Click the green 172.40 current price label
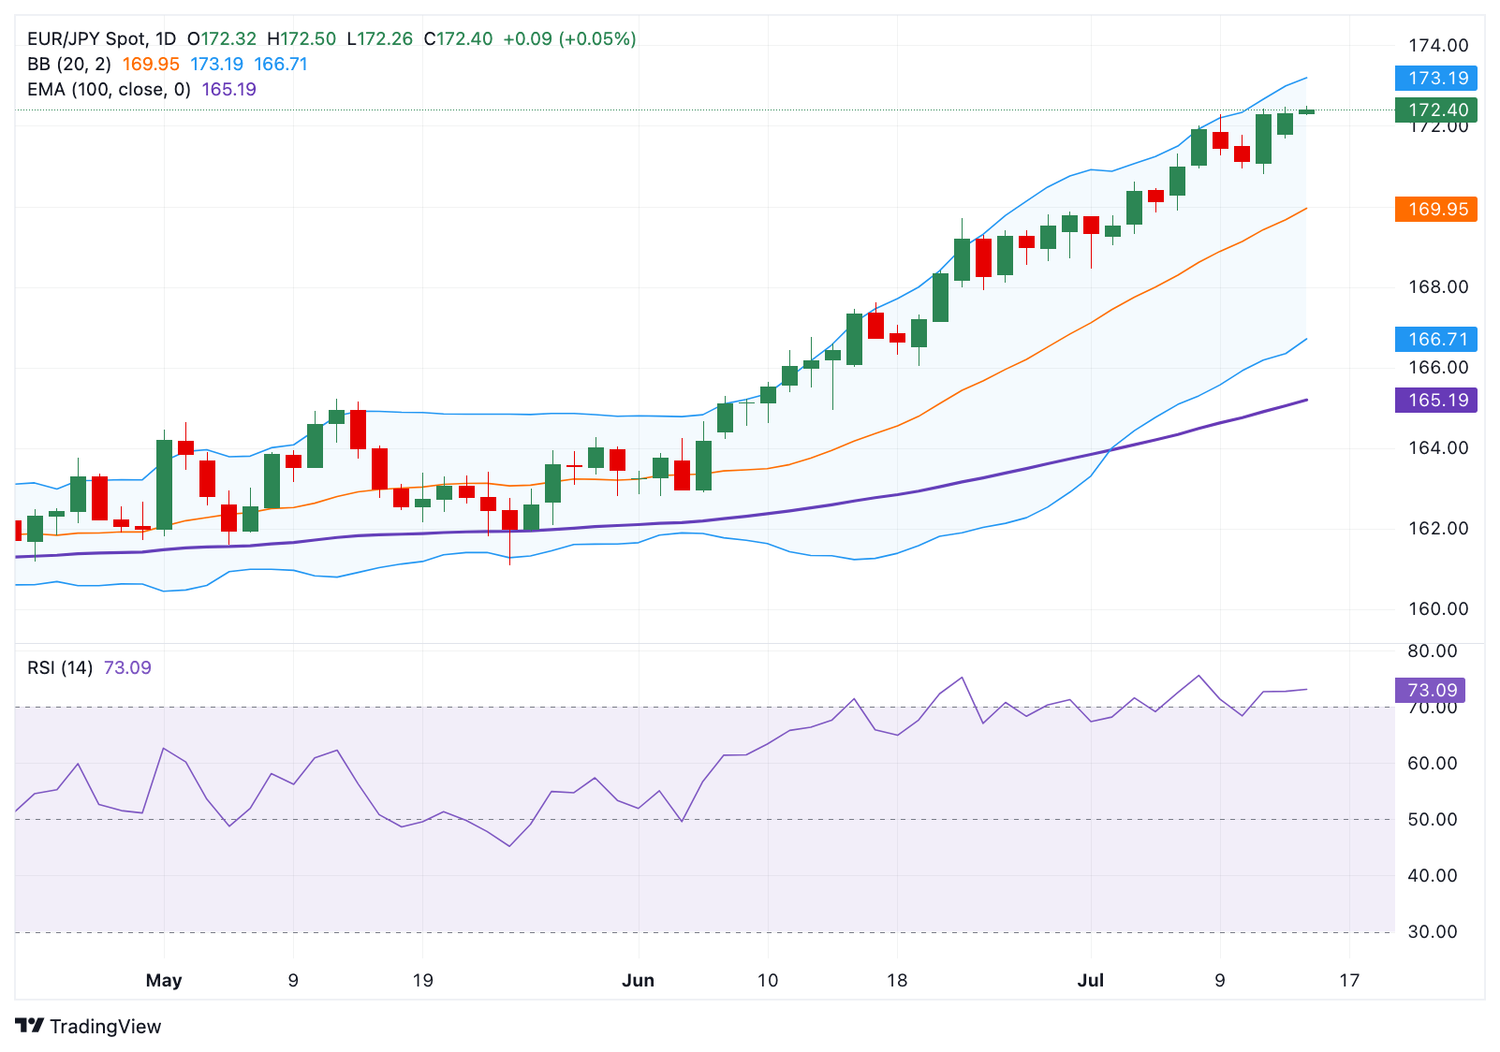 (1436, 110)
